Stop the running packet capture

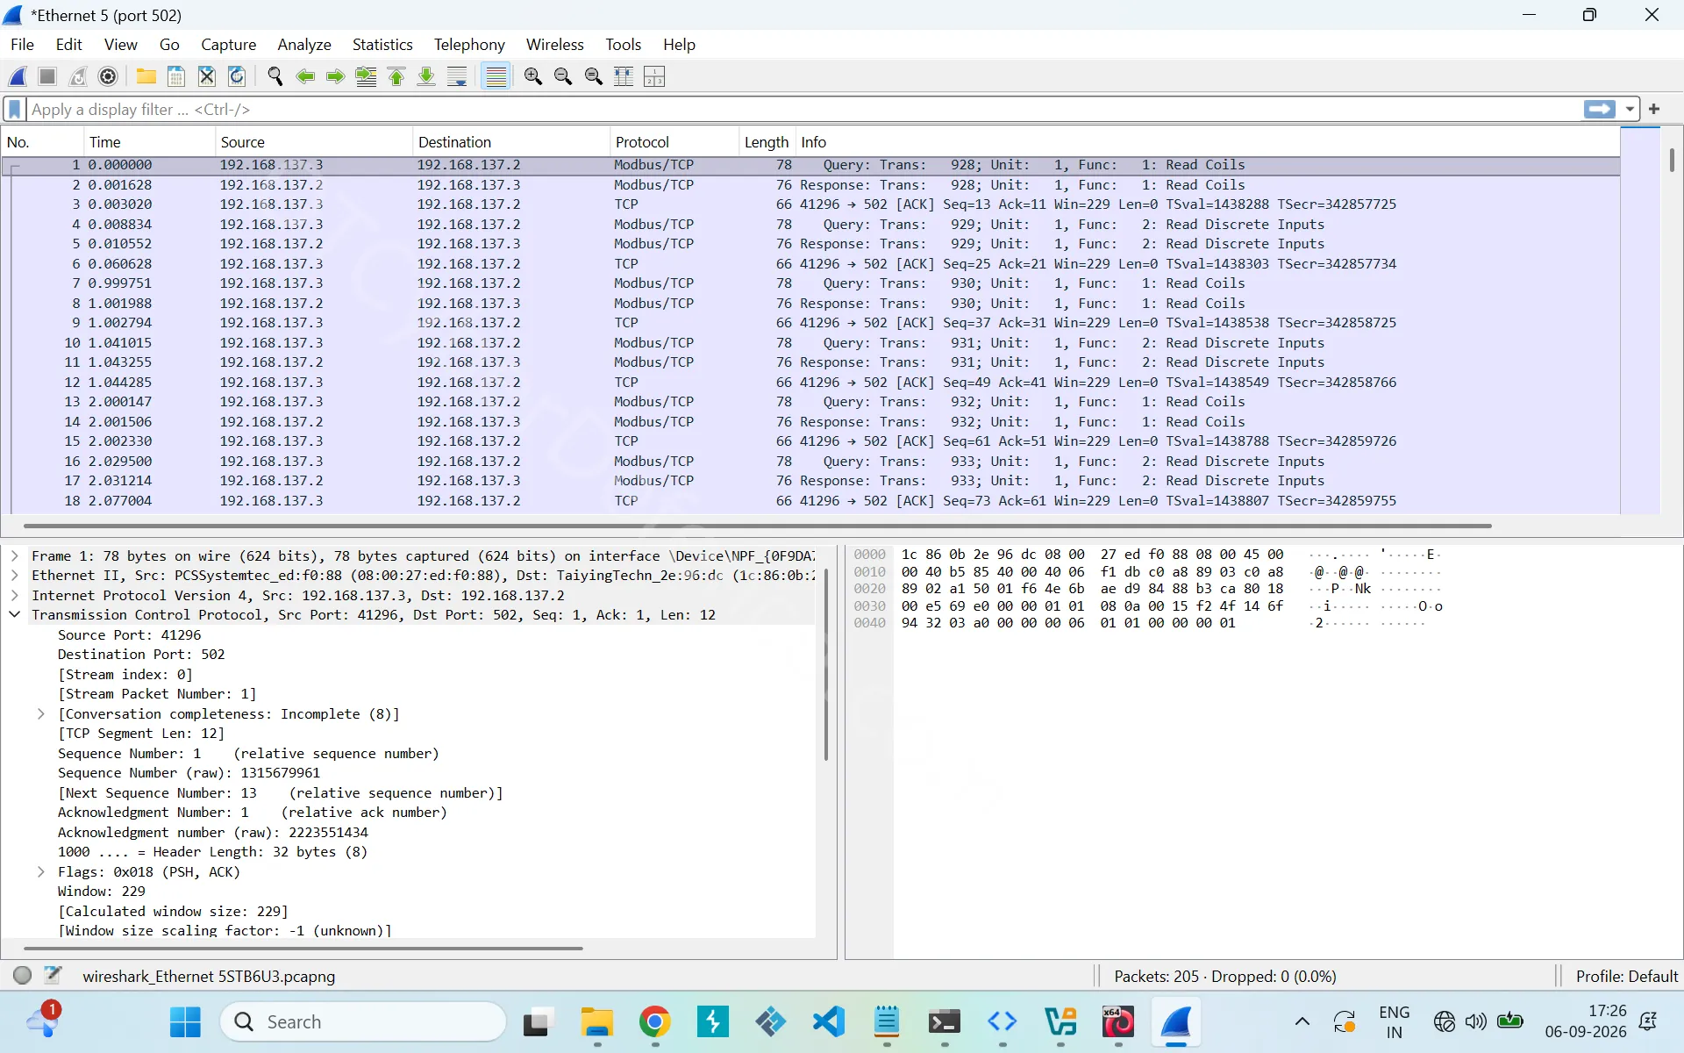point(48,76)
